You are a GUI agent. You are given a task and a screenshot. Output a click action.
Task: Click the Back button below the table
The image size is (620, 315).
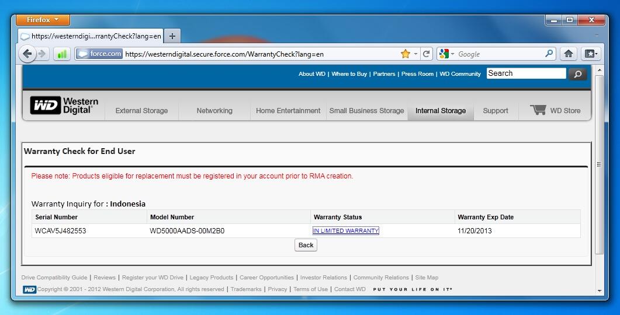306,245
